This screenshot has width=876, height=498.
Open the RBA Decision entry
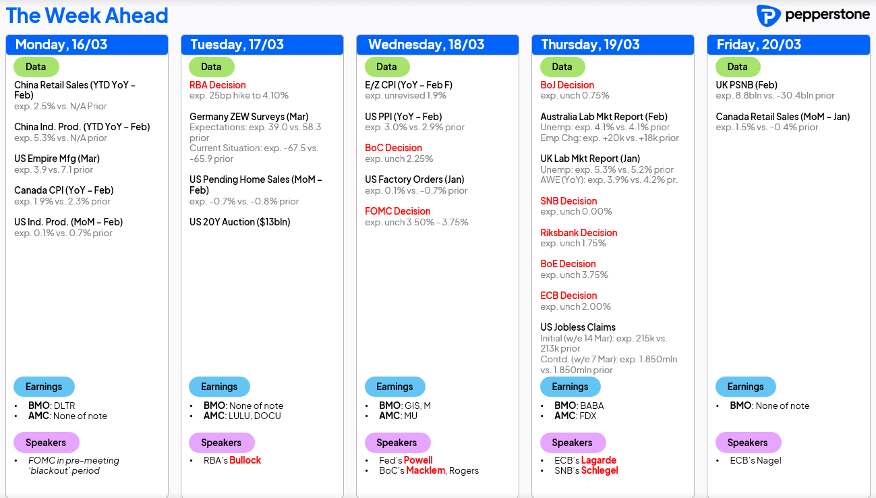coord(217,85)
